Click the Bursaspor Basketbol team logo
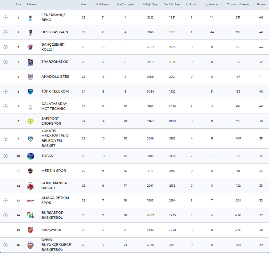The height and width of the screenshot is (253, 269). pyautogui.click(x=30, y=215)
